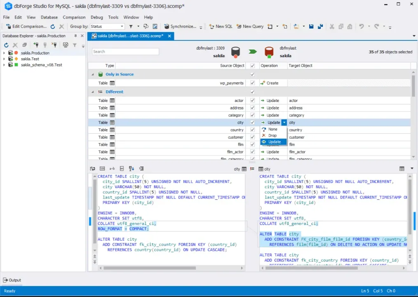This screenshot has width=418, height=297.
Task: Expand the sakila.Test tree node
Action: point(4,59)
